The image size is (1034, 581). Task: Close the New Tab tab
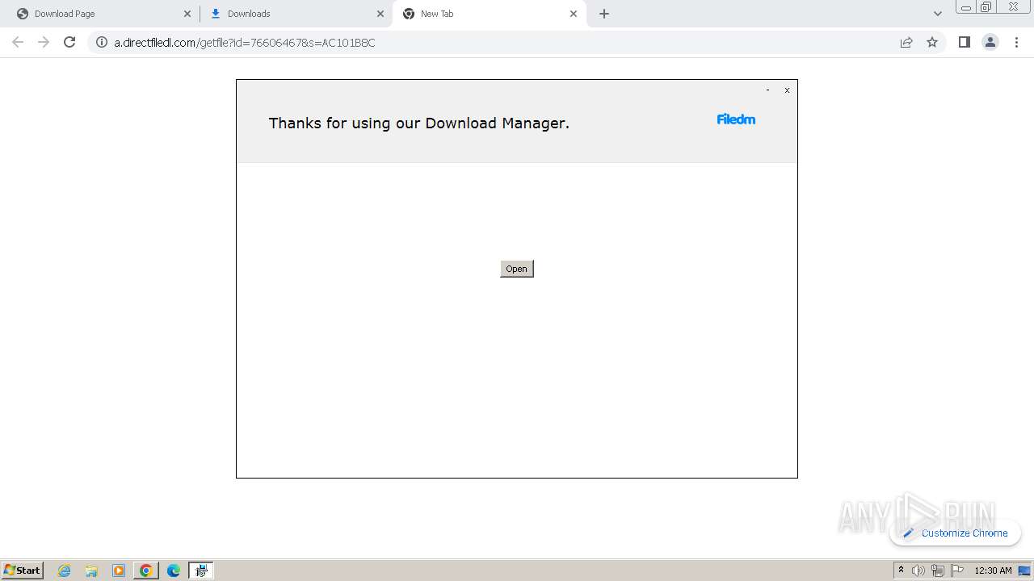pos(574,14)
